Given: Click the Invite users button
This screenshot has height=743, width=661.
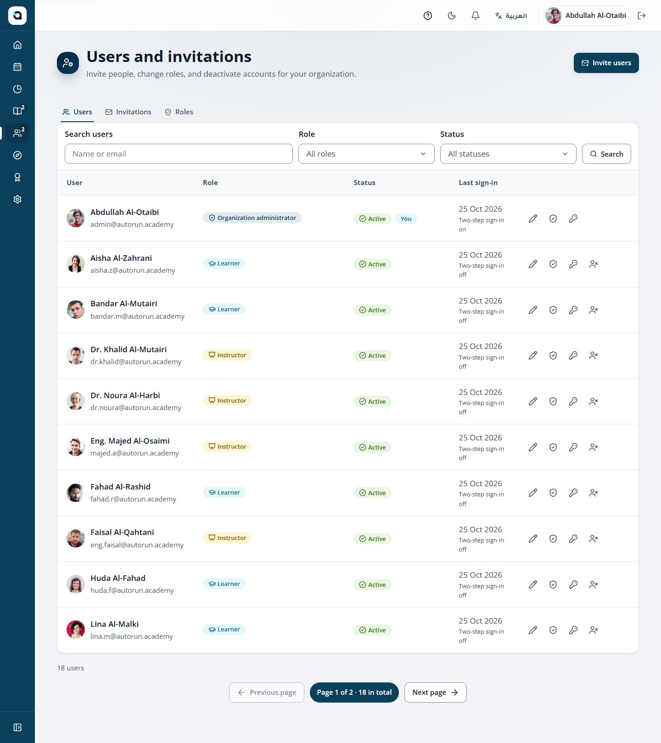Looking at the screenshot, I should [x=606, y=63].
